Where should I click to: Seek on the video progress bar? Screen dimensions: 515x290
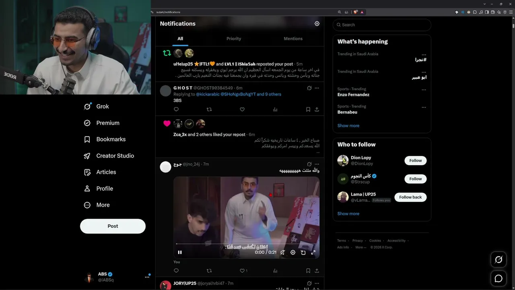[x=246, y=244]
